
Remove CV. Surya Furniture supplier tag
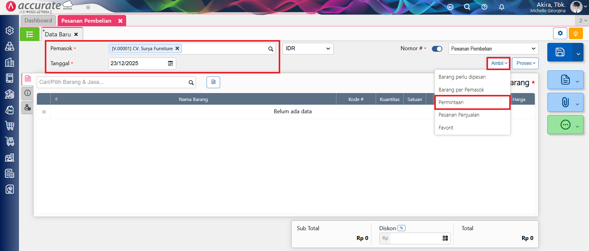click(177, 48)
